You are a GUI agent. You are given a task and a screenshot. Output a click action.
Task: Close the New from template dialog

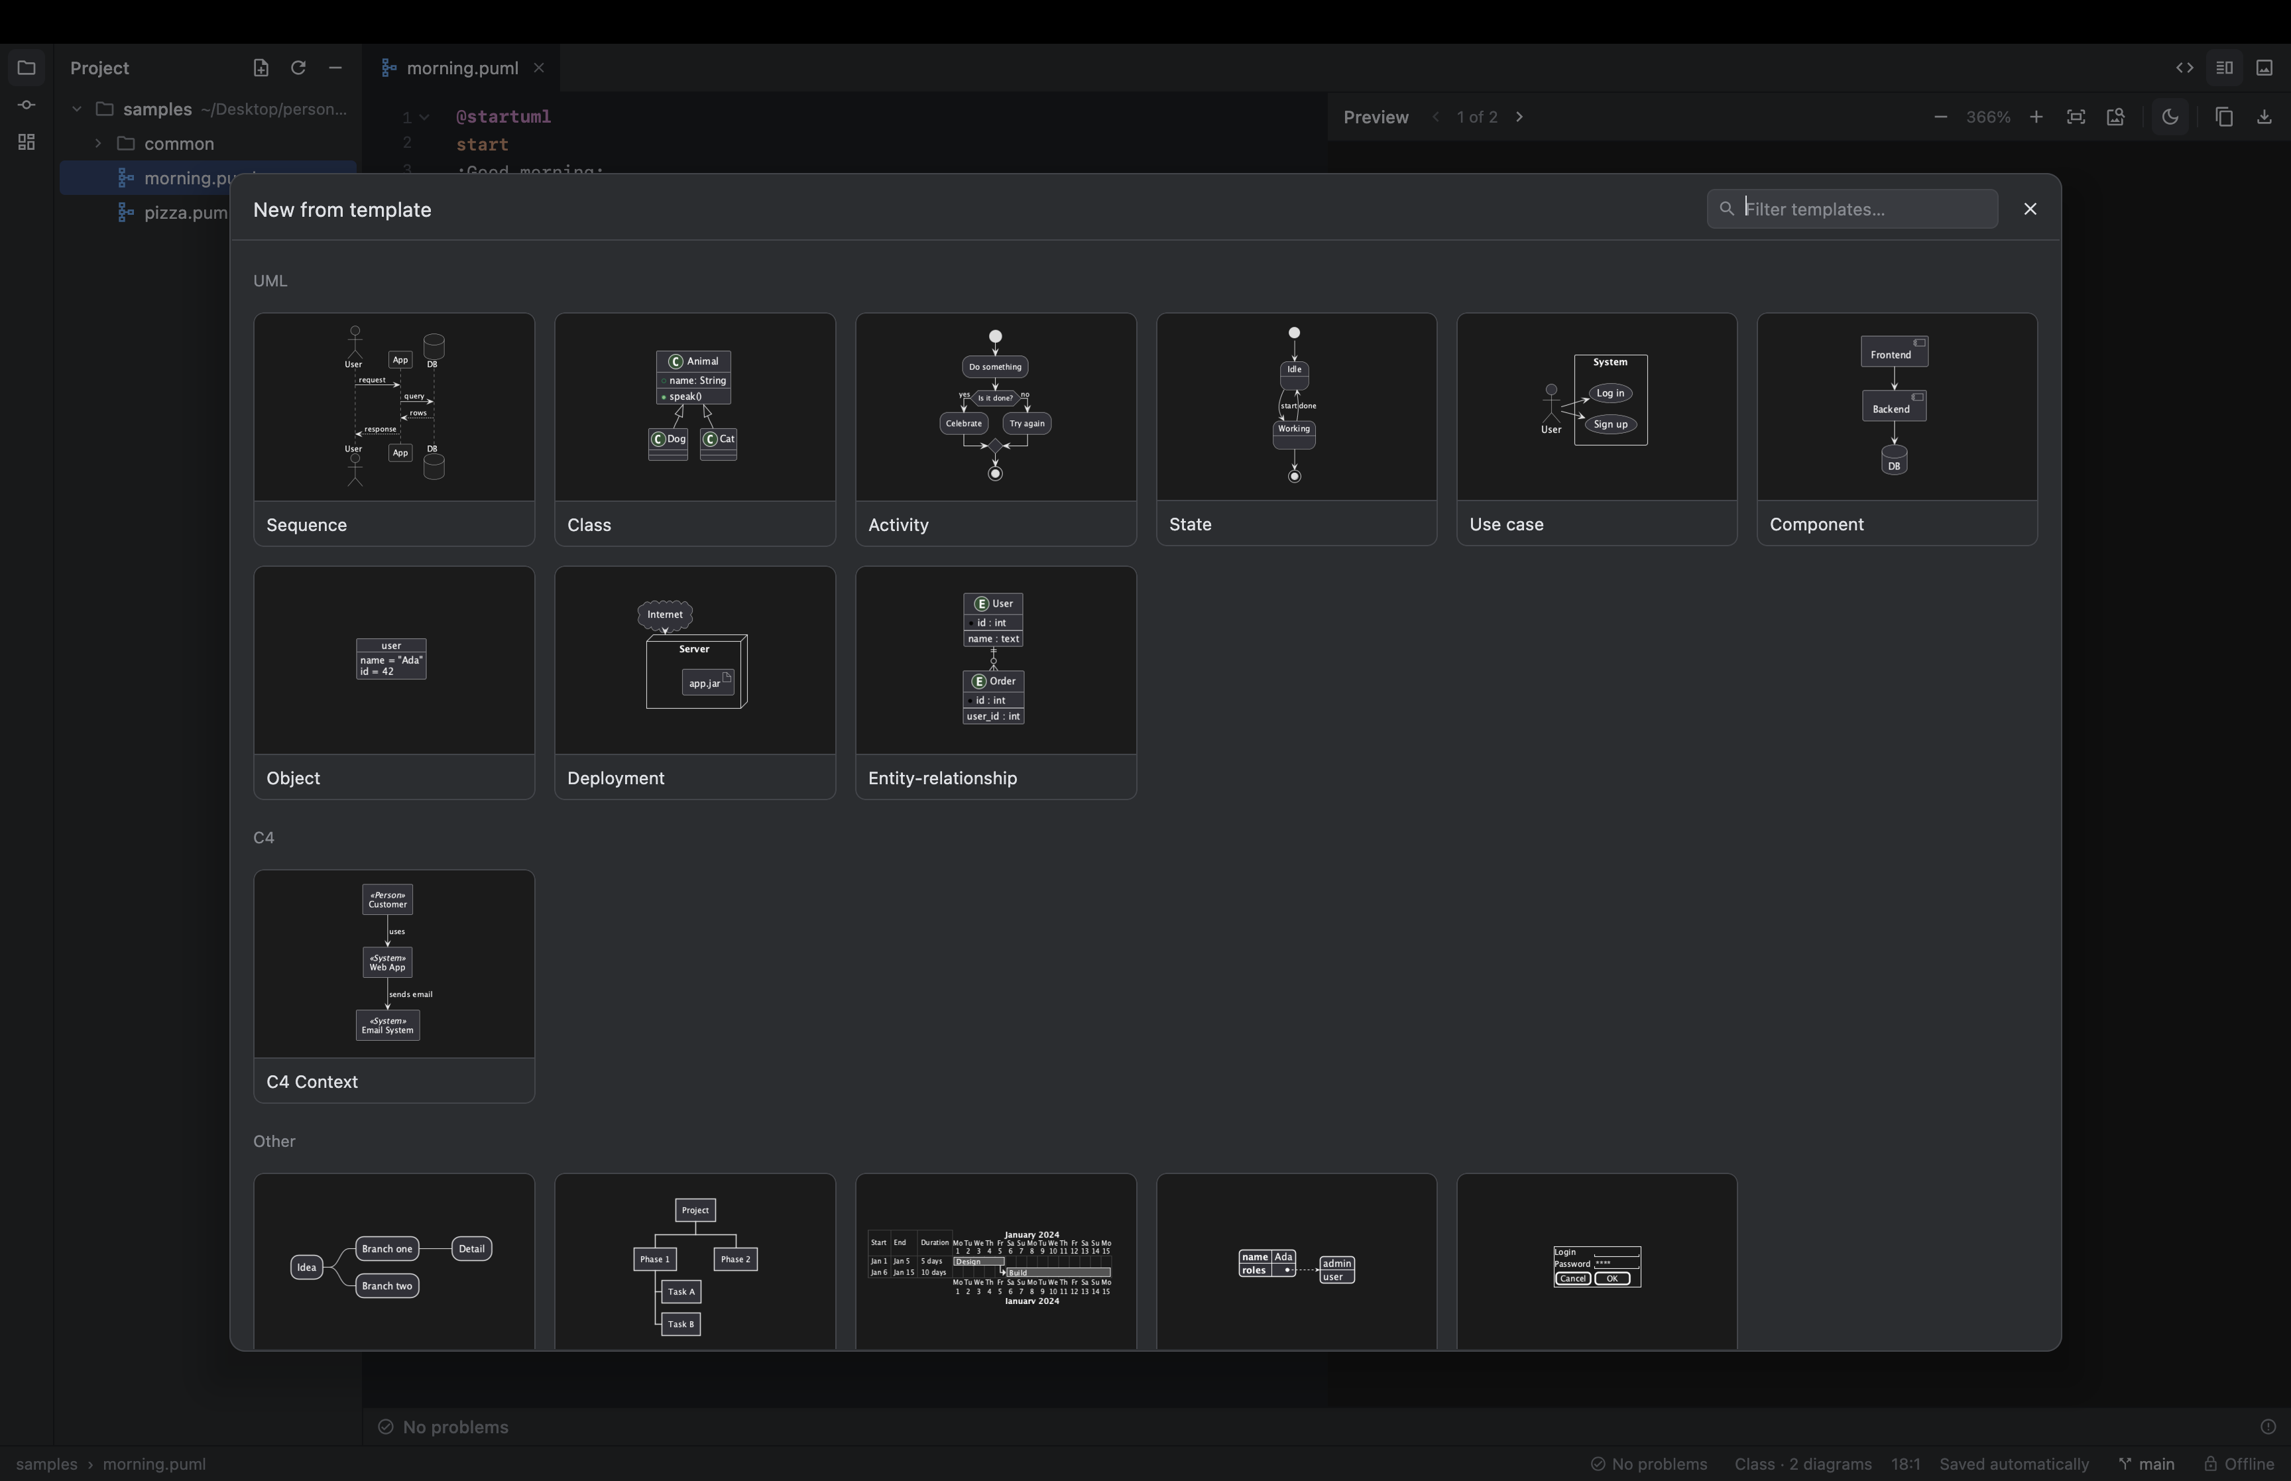2030,209
